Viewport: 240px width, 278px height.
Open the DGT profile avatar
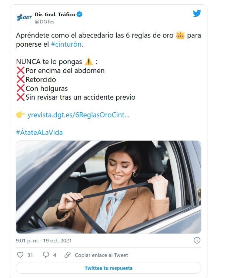click(x=24, y=17)
